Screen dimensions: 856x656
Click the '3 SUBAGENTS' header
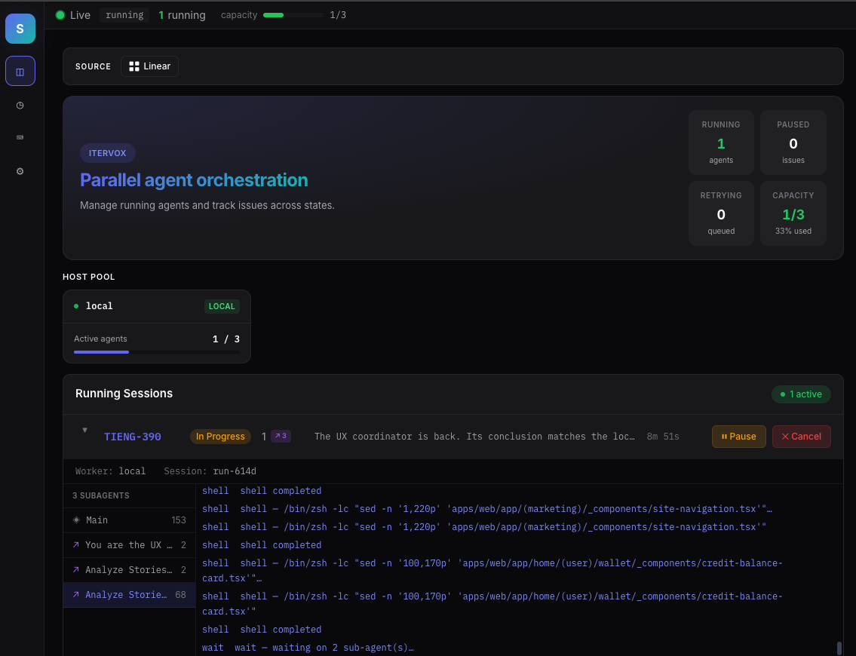pyautogui.click(x=101, y=495)
